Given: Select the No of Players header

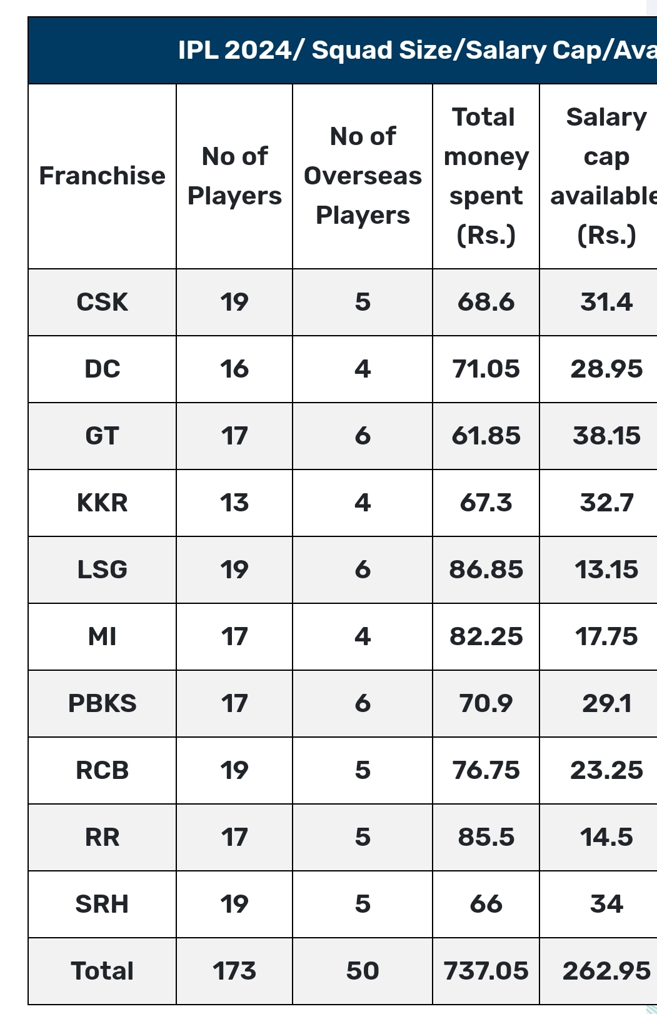Looking at the screenshot, I should click(234, 176).
